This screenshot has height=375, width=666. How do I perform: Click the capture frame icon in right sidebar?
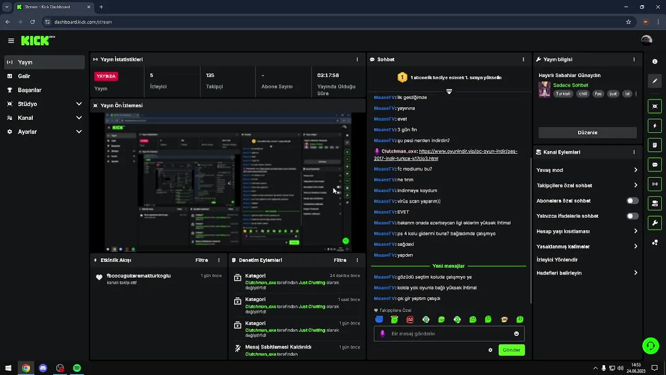tap(655, 106)
